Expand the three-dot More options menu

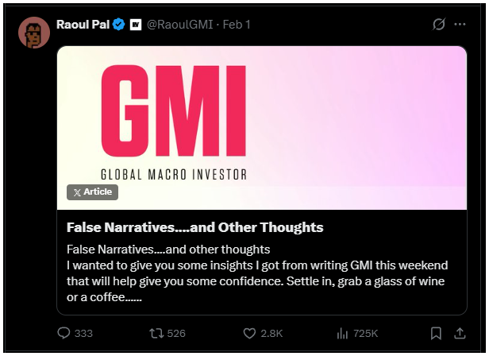[460, 25]
